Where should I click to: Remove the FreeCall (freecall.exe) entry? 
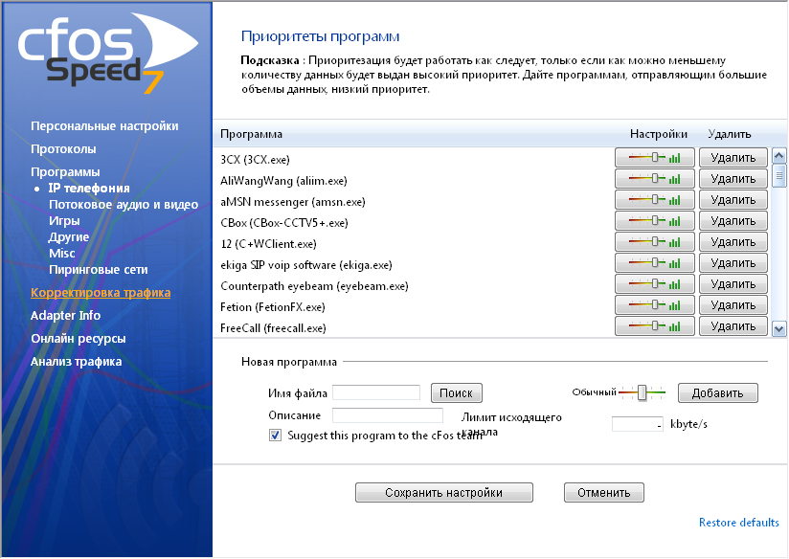point(733,326)
